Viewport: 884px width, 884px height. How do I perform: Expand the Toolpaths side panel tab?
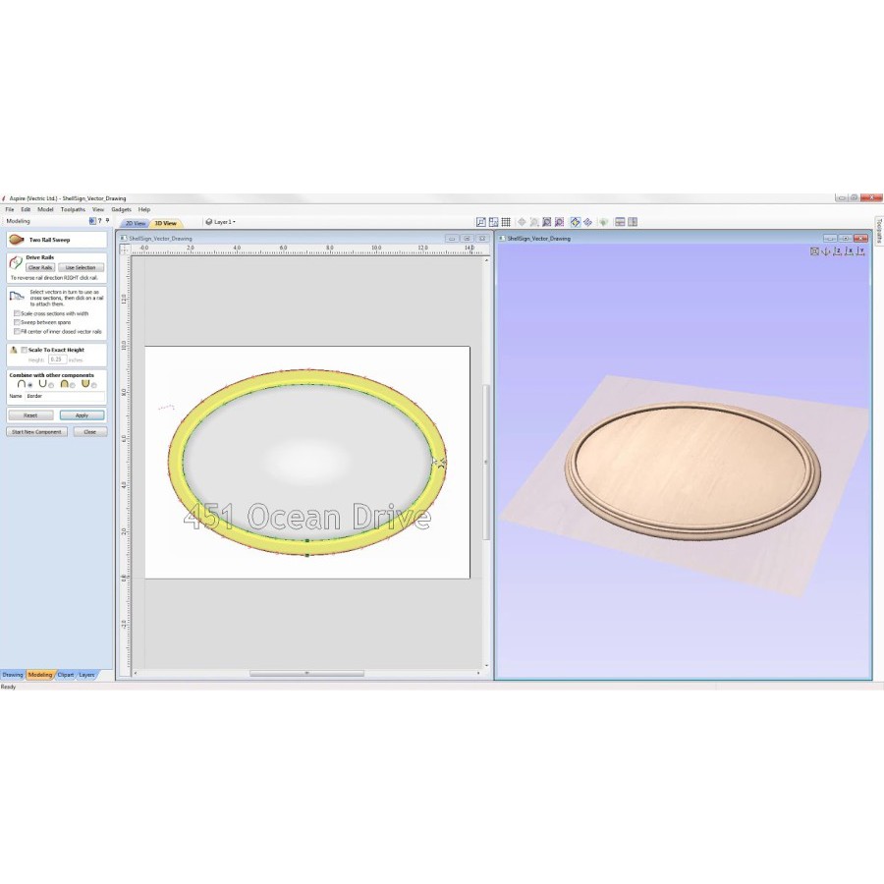pyautogui.click(x=879, y=233)
